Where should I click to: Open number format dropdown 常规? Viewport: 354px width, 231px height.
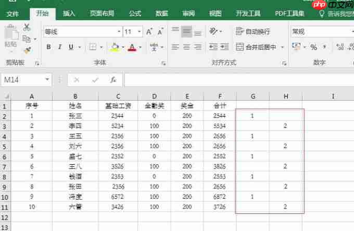point(352,32)
